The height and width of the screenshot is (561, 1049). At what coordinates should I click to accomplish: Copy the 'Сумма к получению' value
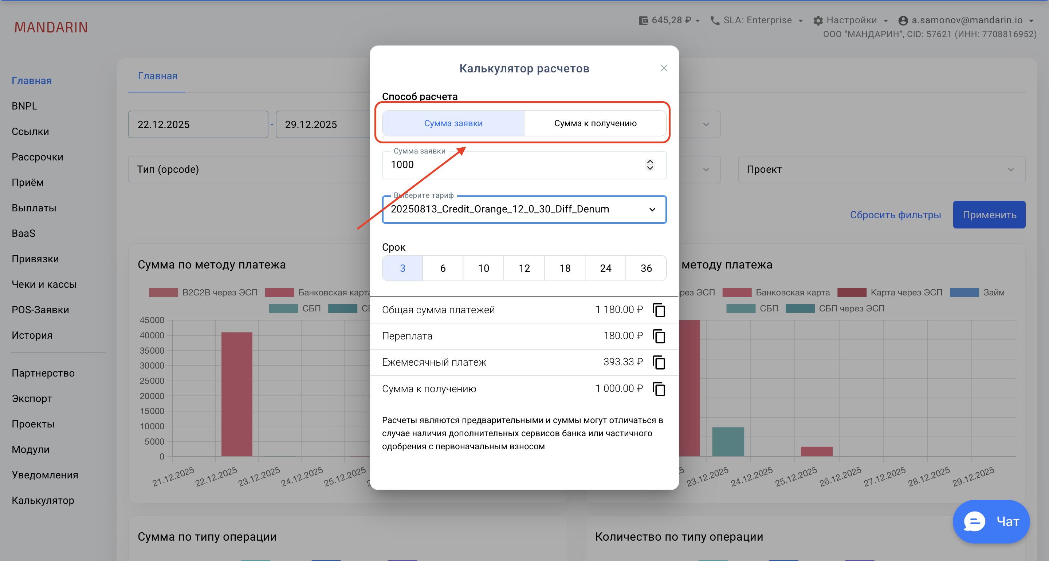659,389
